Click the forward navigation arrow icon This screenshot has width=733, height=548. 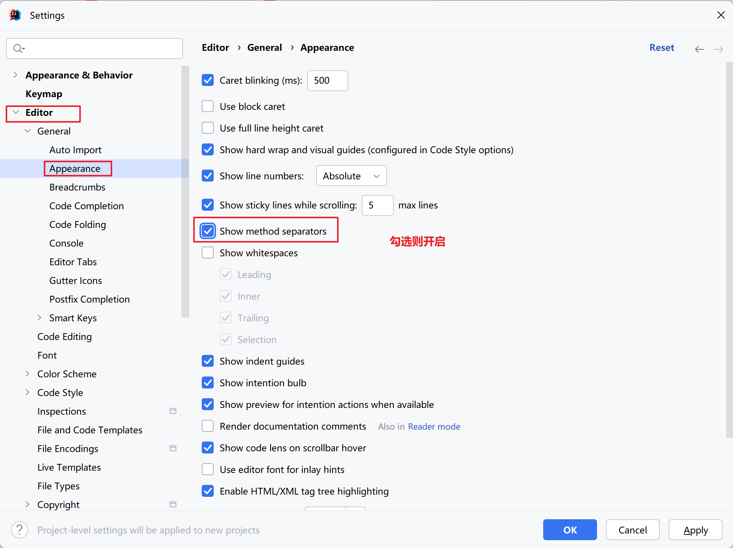pyautogui.click(x=718, y=49)
